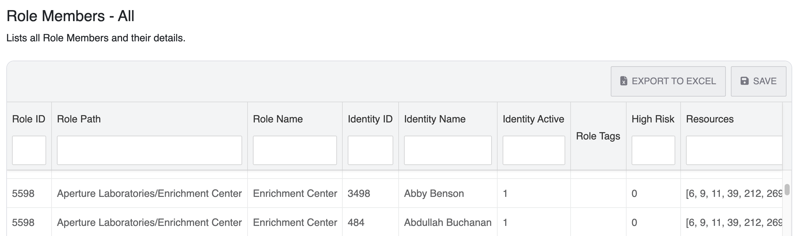Select the Abby Benson row cell
This screenshot has width=796, height=236.
pos(434,193)
